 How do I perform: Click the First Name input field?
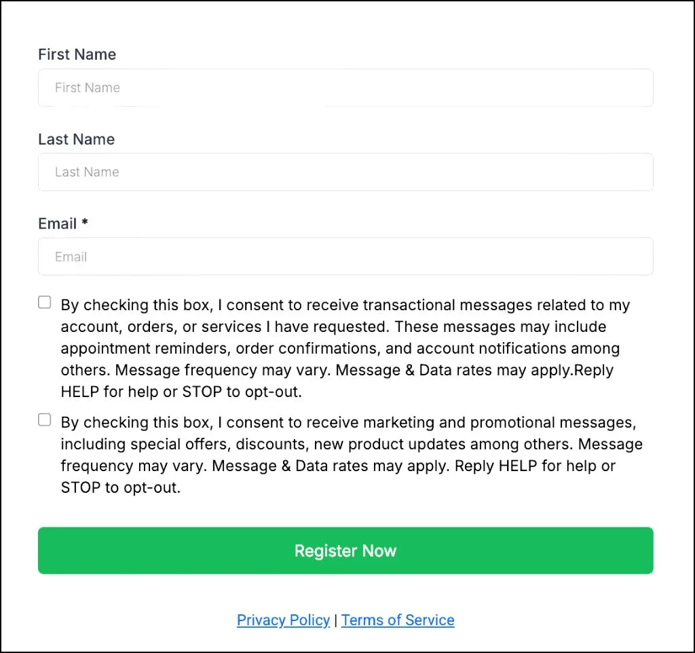(345, 88)
